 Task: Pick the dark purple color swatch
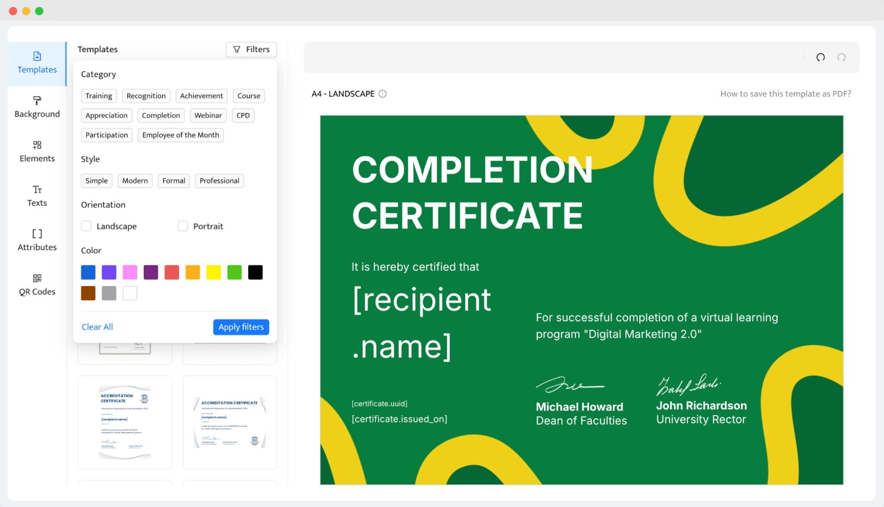point(151,272)
